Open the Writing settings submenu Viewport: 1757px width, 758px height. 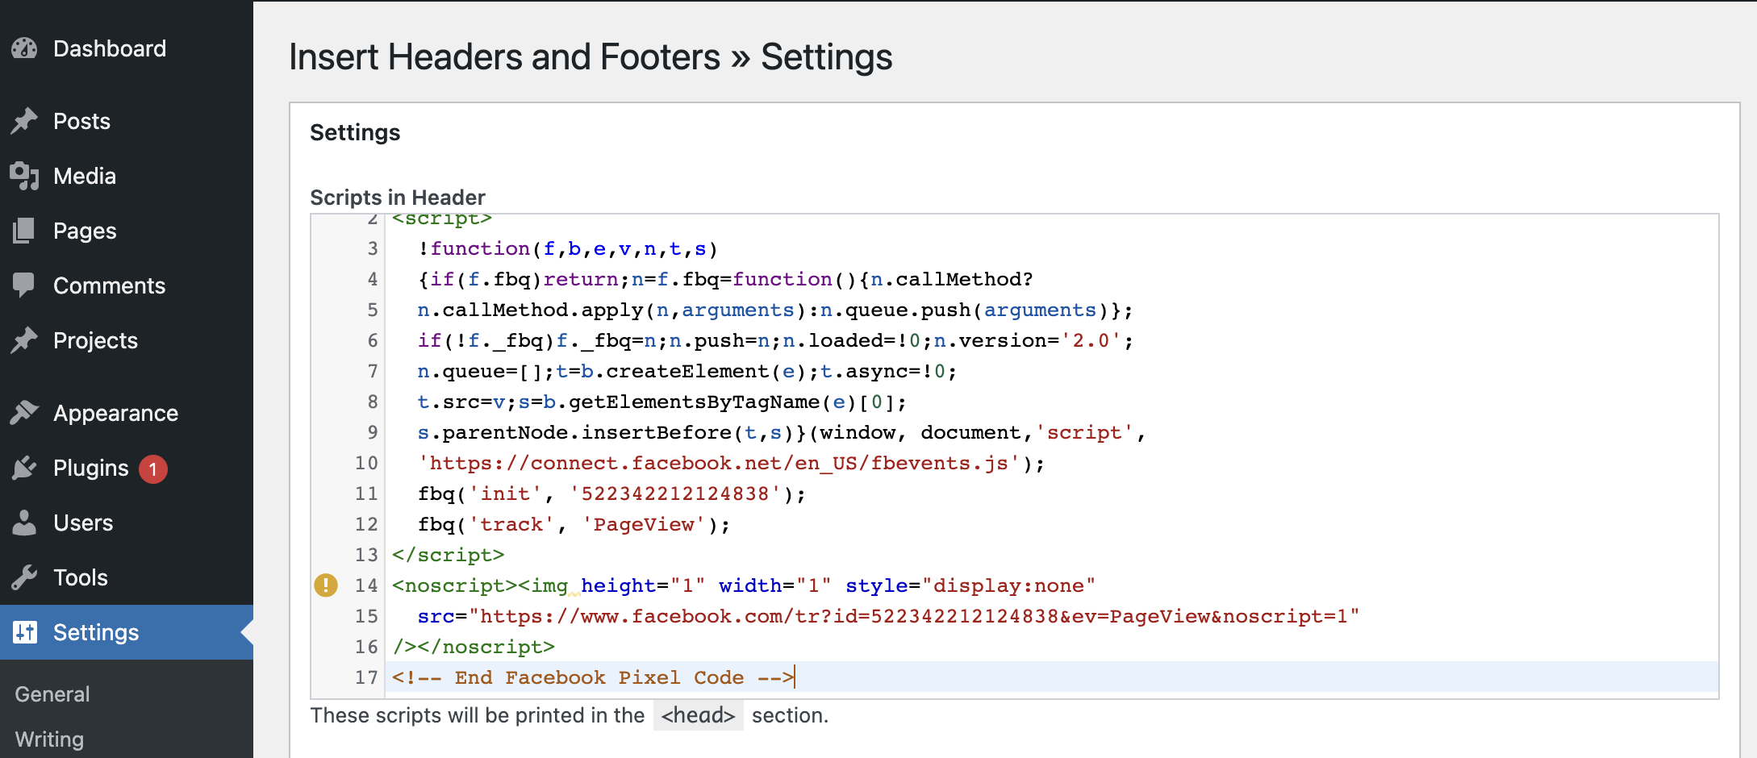click(x=49, y=739)
